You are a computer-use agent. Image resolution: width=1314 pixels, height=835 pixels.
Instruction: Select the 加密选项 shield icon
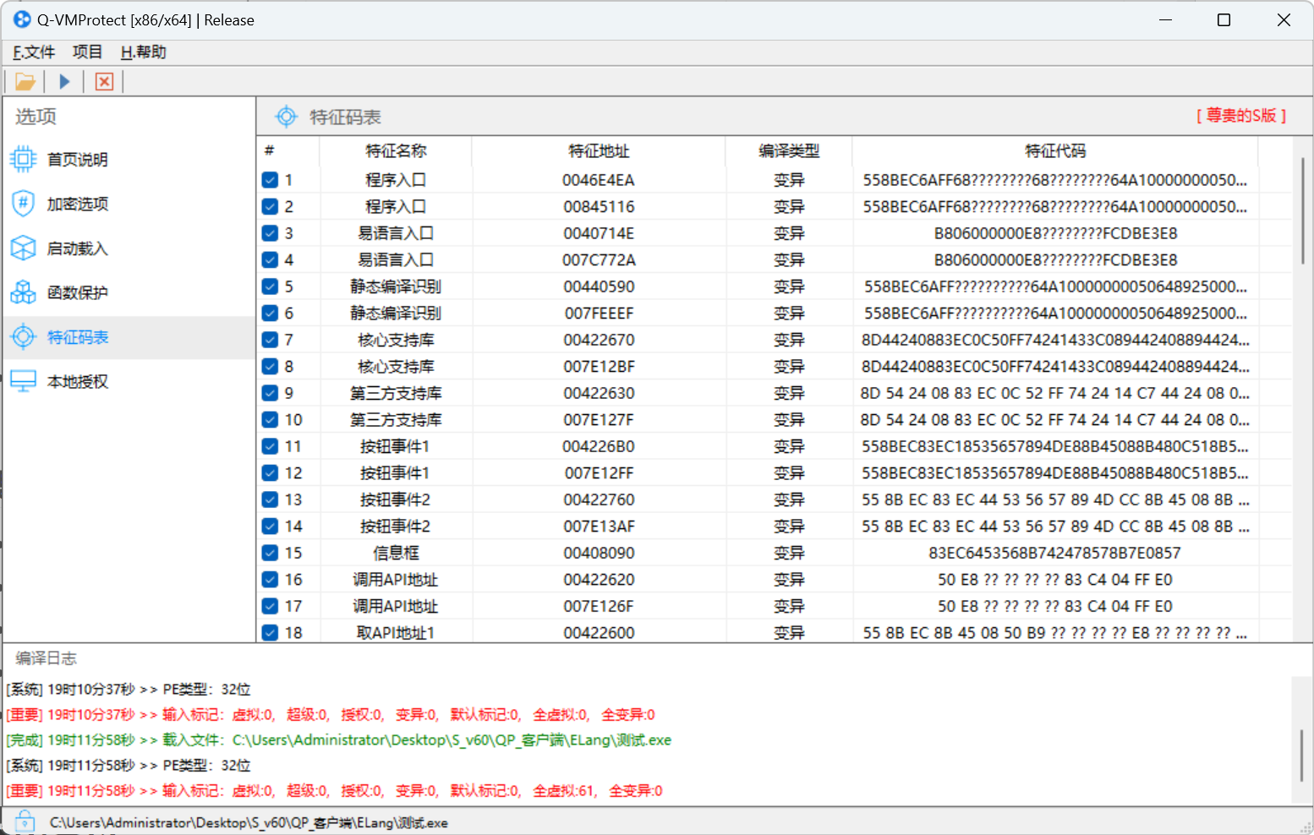point(23,204)
